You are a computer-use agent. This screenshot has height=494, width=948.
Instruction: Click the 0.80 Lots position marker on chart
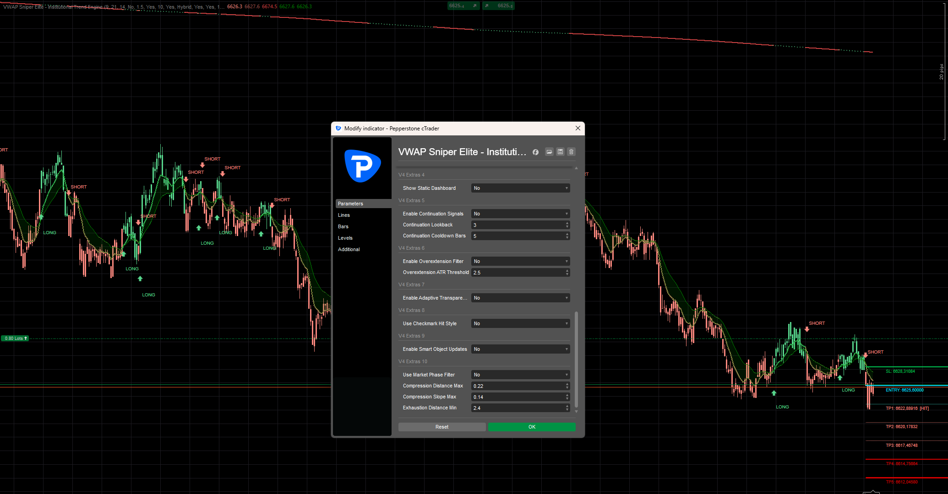click(x=15, y=338)
